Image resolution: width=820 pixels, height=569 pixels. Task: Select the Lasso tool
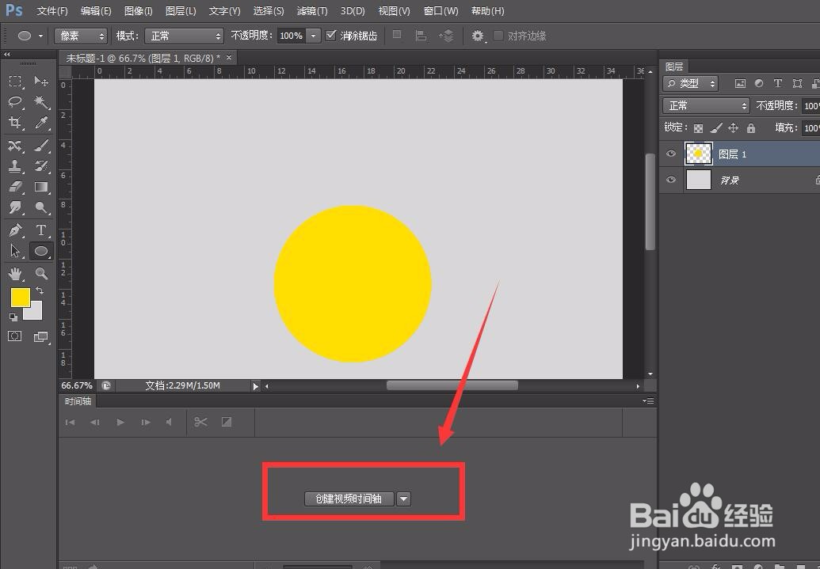16,102
